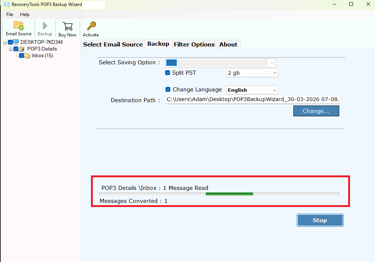Uncheck the DESKTOP-7KD34II checkbox
Image resolution: width=375 pixels, height=262 pixels.
pos(10,42)
